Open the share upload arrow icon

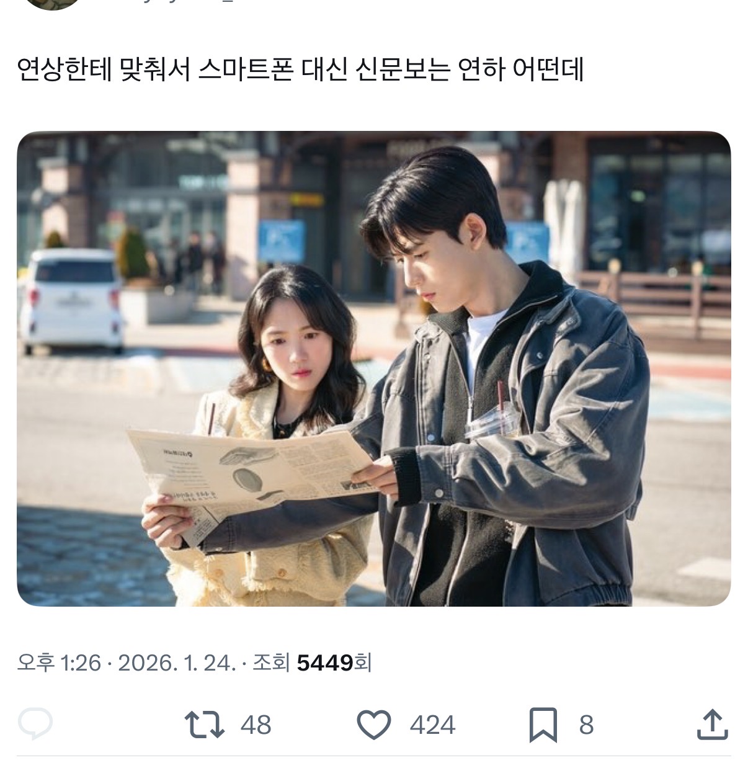click(x=713, y=724)
